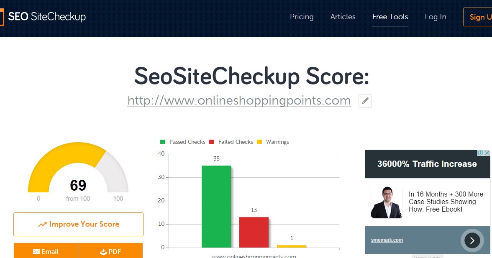The width and height of the screenshot is (492, 258).
Task: Click the SEO SiteCheckup logo
Action: (x=43, y=17)
